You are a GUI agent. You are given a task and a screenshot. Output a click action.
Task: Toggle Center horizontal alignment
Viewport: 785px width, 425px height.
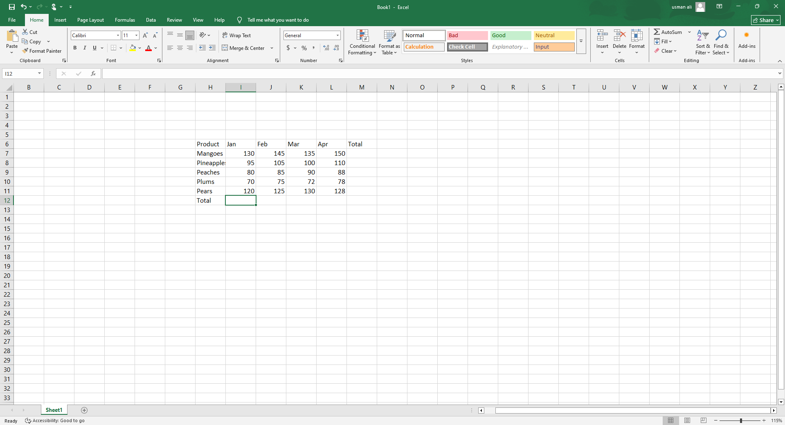coord(180,48)
